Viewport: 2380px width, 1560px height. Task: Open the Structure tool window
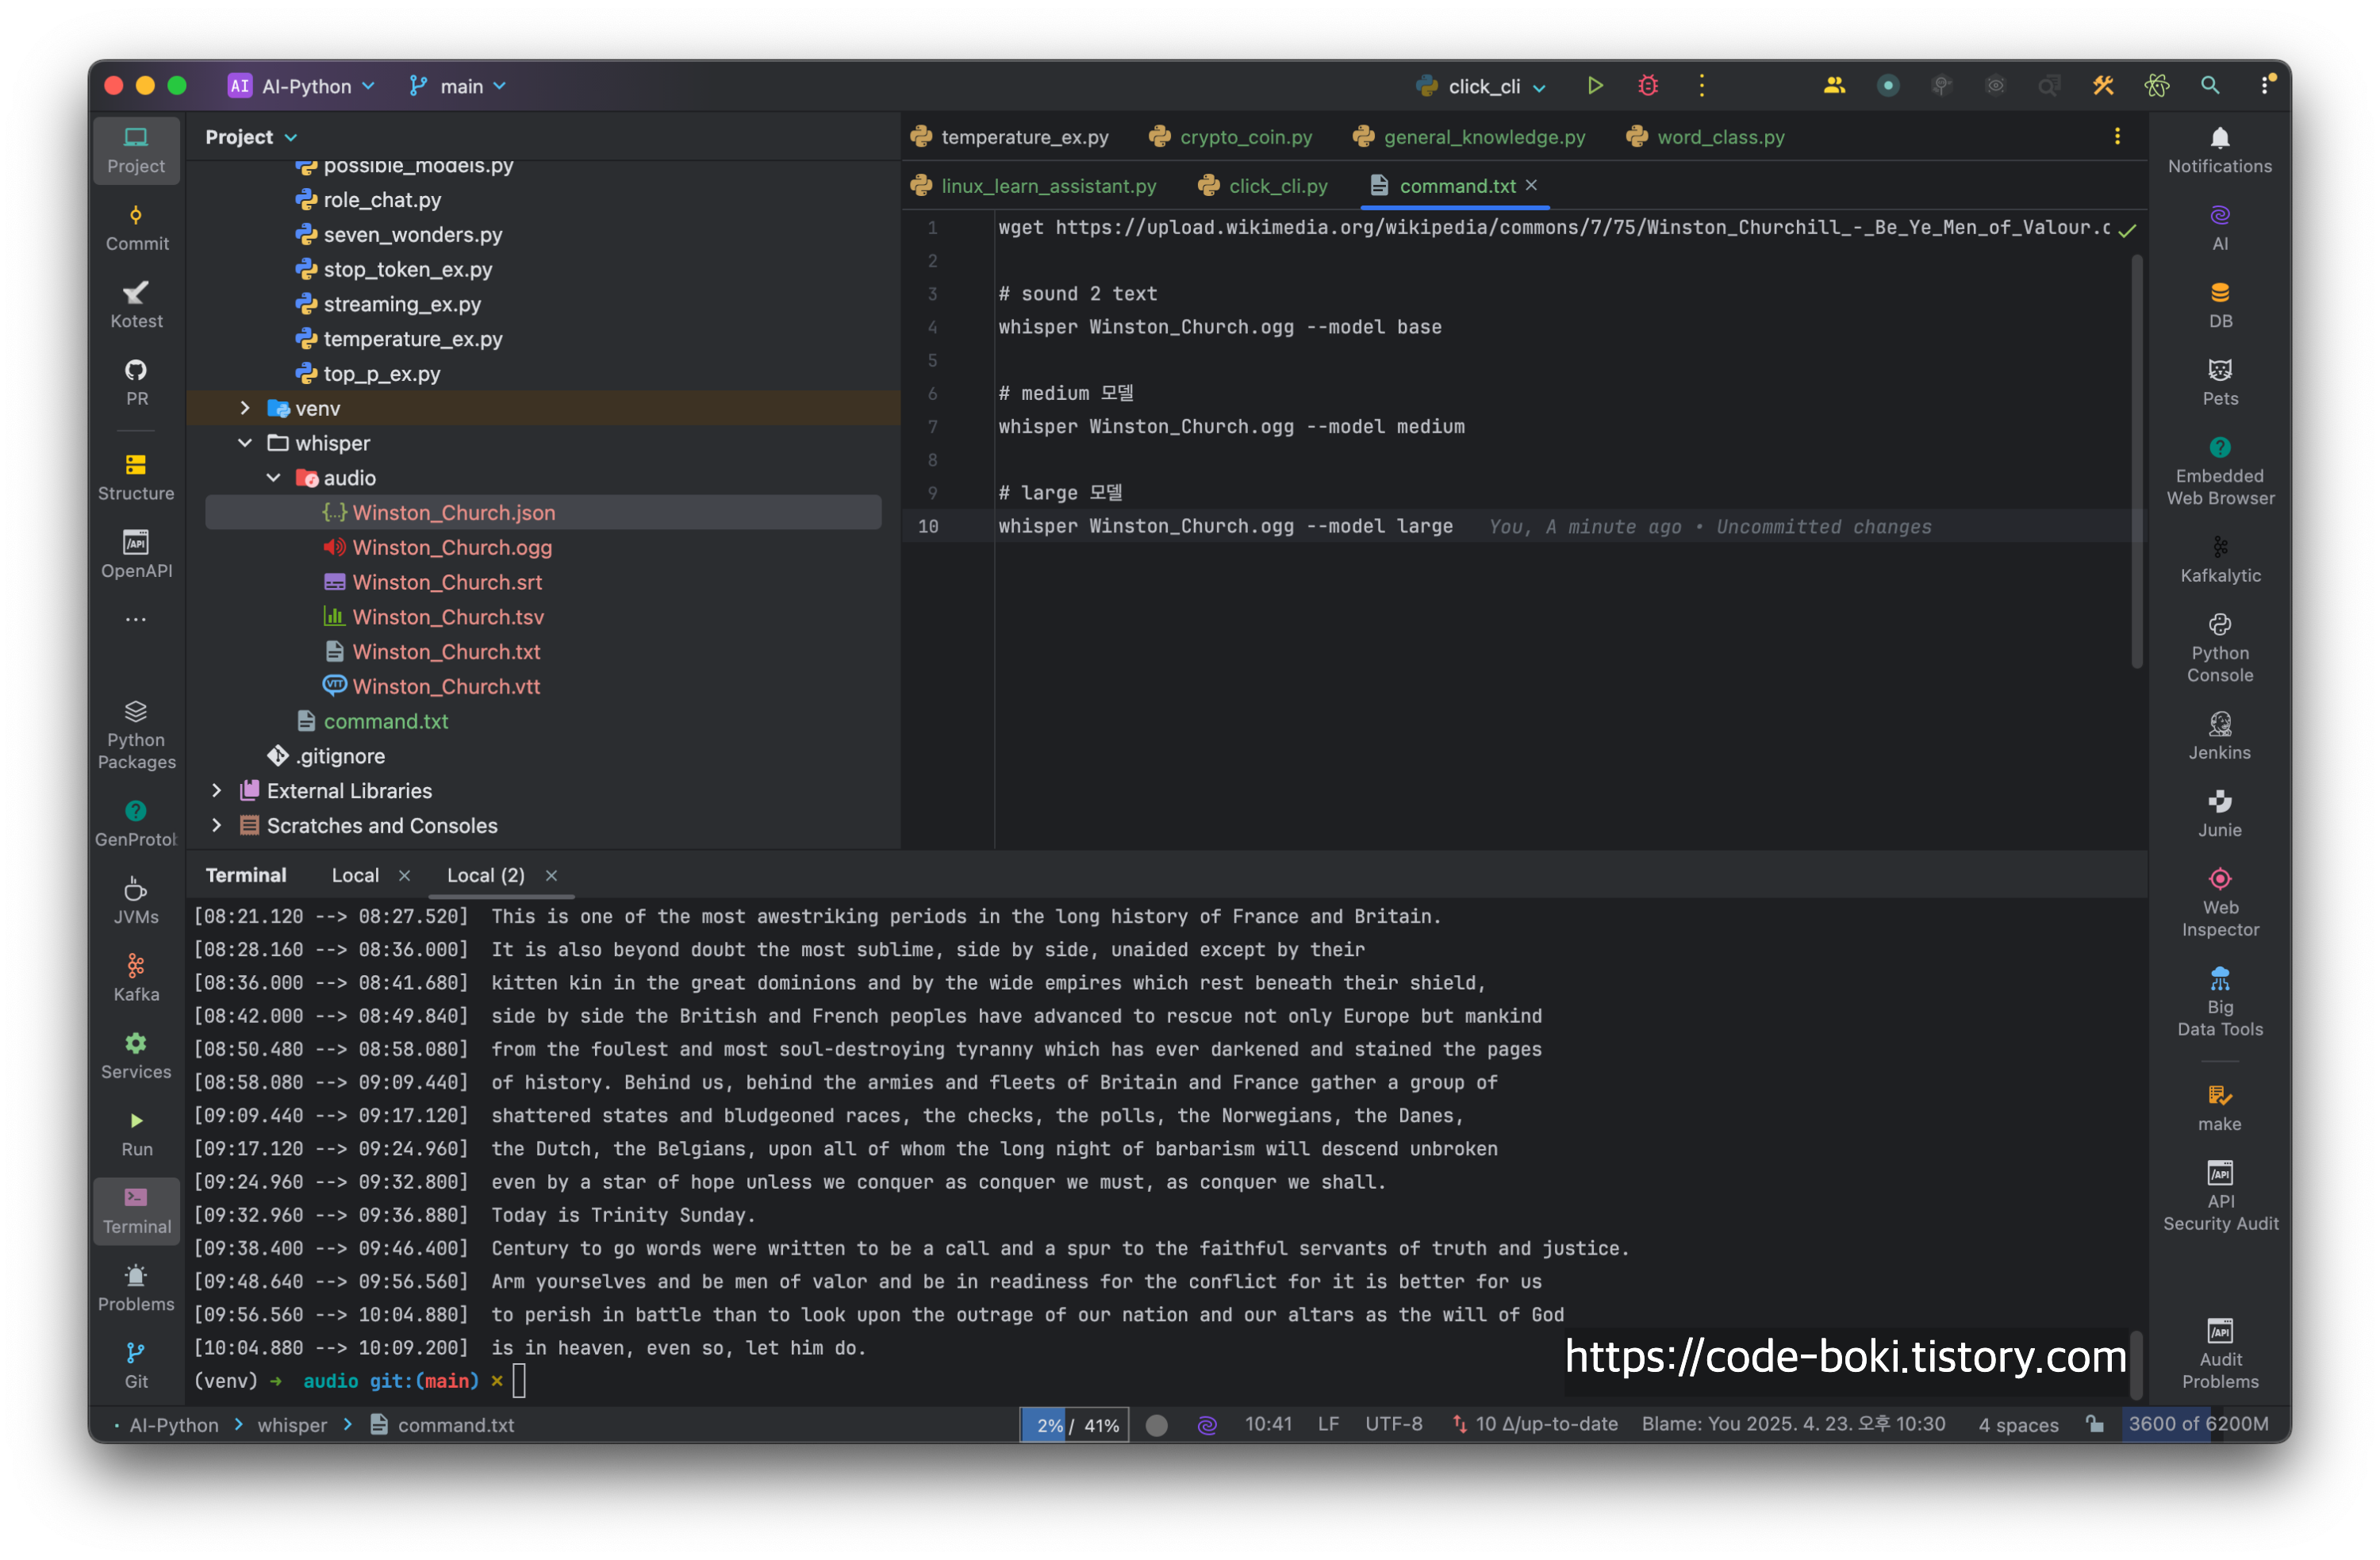(x=137, y=477)
